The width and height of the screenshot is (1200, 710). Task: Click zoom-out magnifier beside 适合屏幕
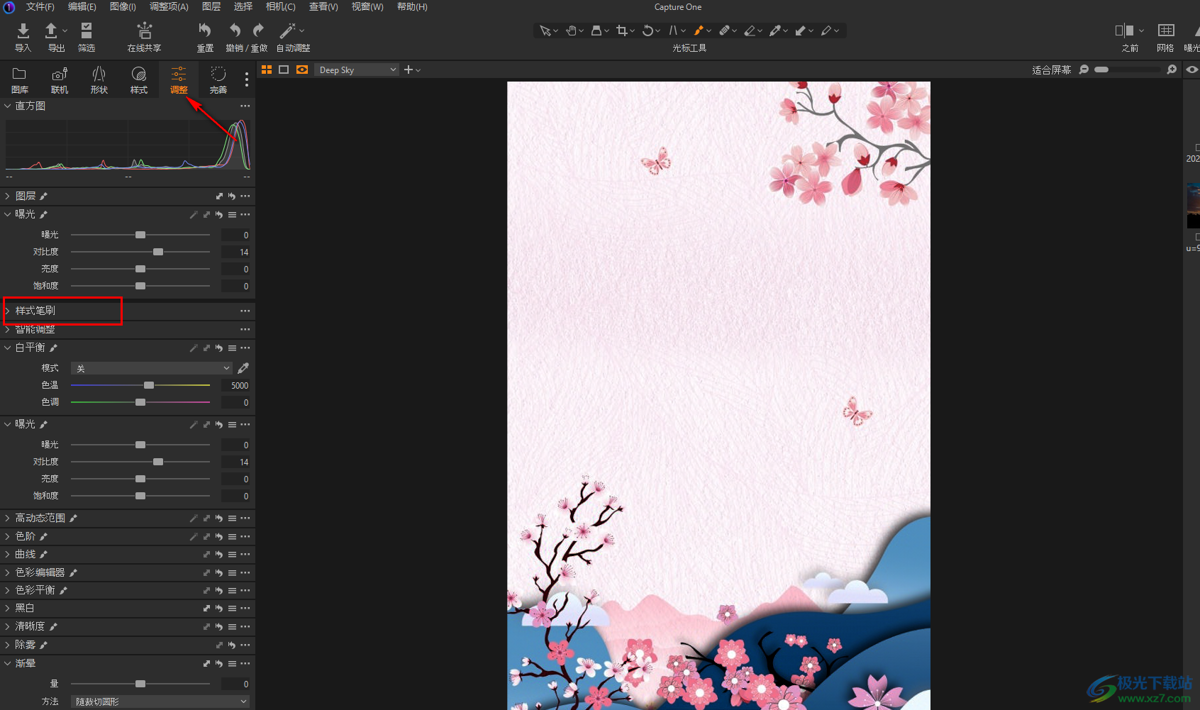point(1084,70)
